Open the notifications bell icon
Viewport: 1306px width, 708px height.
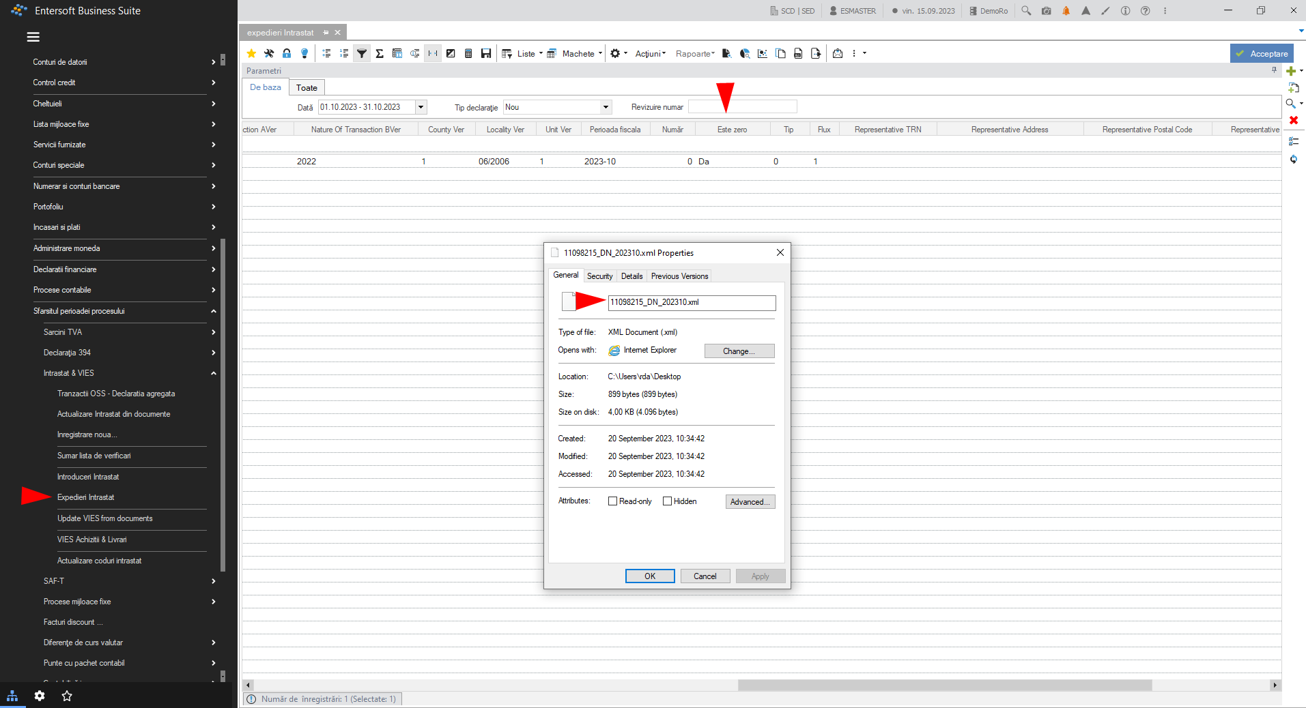point(1066,11)
